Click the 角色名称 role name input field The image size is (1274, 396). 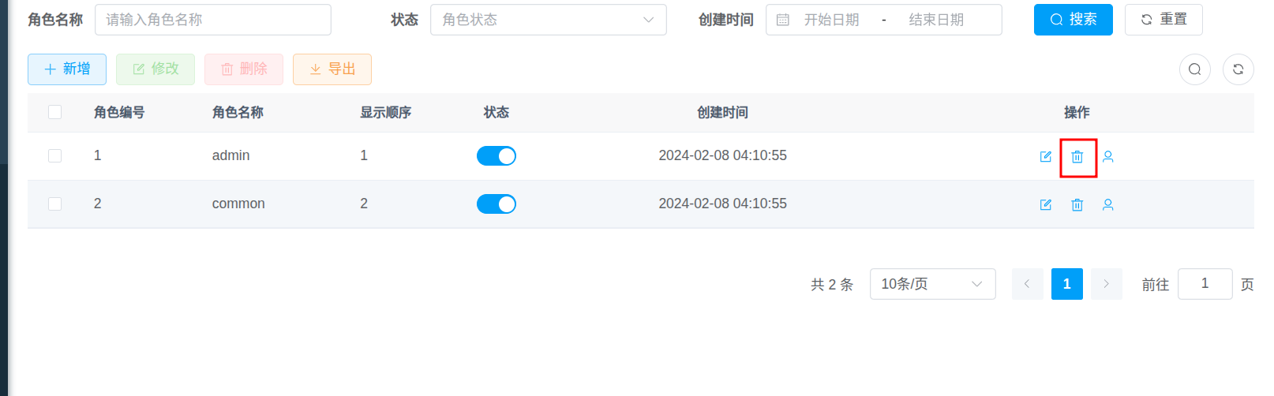213,20
